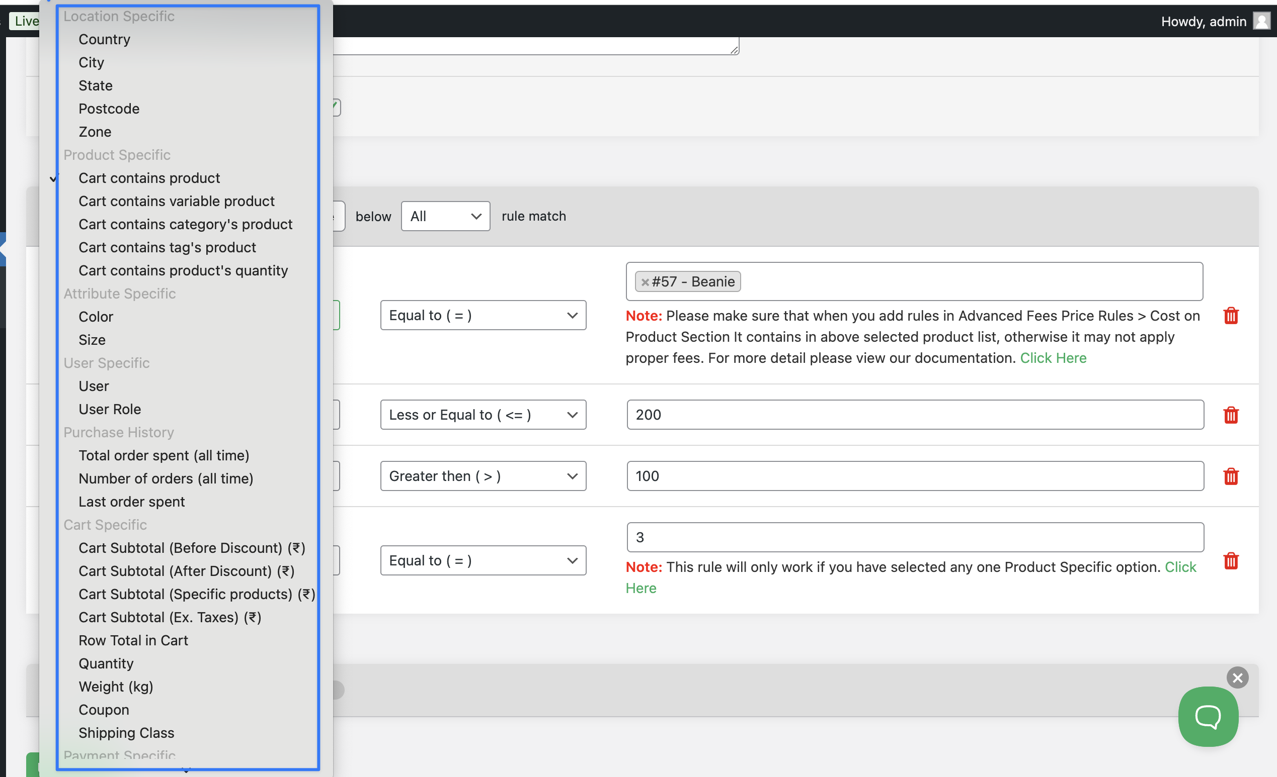Open the All rule match dropdown
Screen dimensions: 1277x777
[445, 216]
